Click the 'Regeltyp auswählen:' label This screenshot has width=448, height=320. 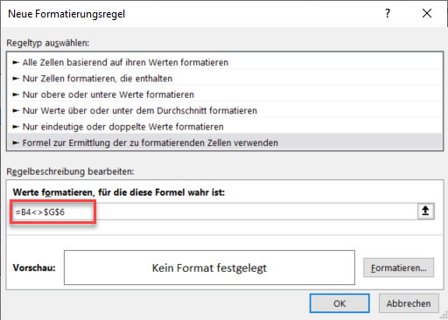point(48,43)
